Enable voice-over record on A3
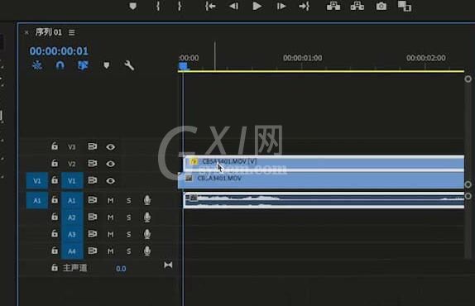Image resolution: width=475 pixels, height=306 pixels. point(147,234)
